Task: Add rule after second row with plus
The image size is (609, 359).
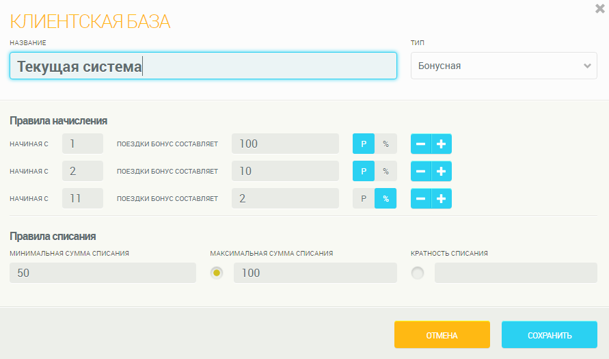Action: 442,171
